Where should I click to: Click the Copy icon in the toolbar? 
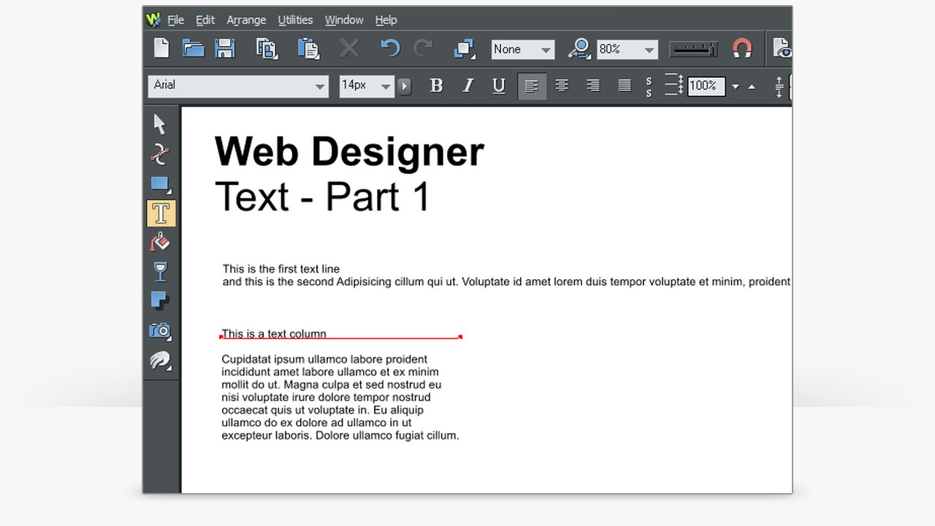pos(267,49)
